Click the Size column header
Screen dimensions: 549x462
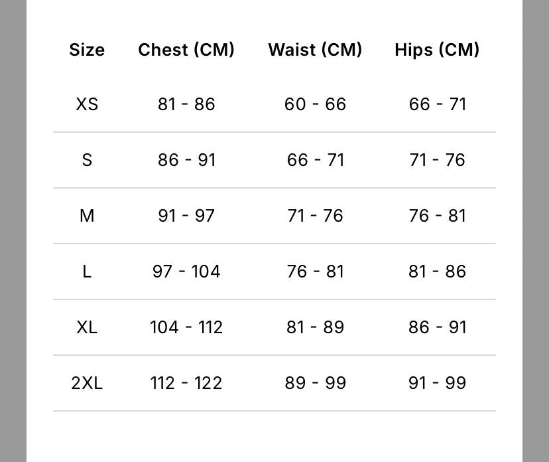pos(87,50)
